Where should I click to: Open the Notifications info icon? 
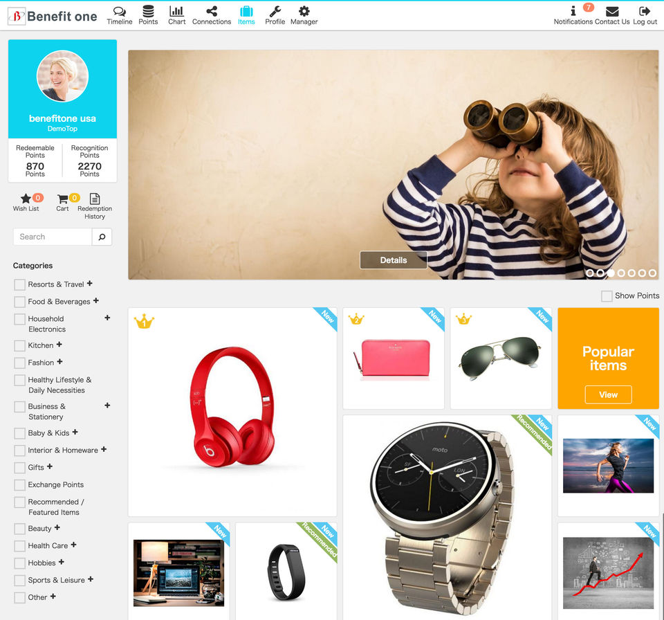573,11
